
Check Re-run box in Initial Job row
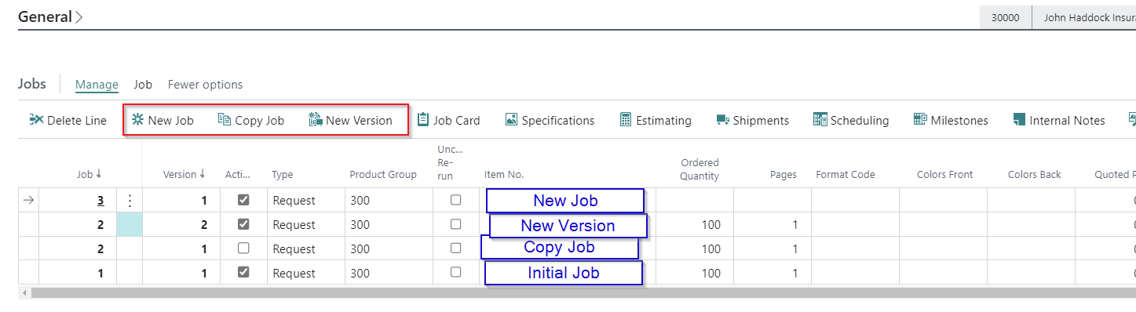coord(456,273)
